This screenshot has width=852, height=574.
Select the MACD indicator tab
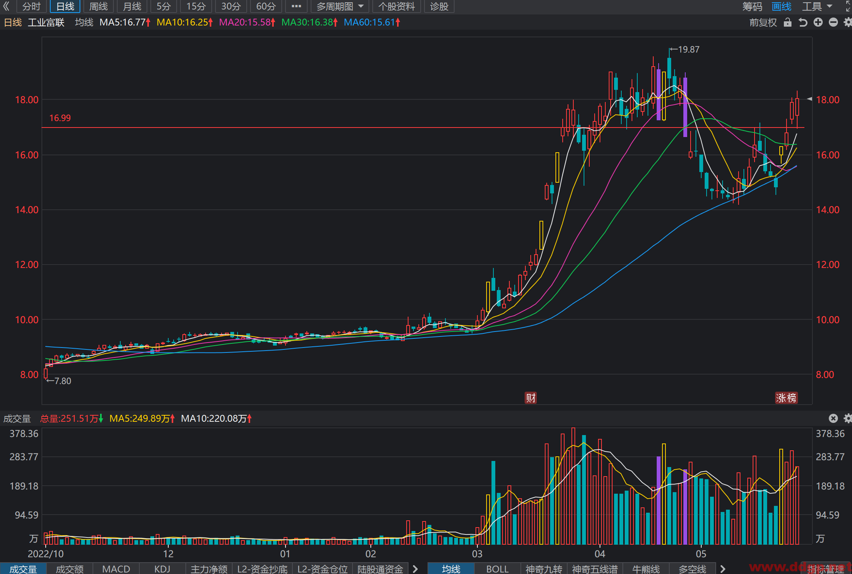point(116,569)
